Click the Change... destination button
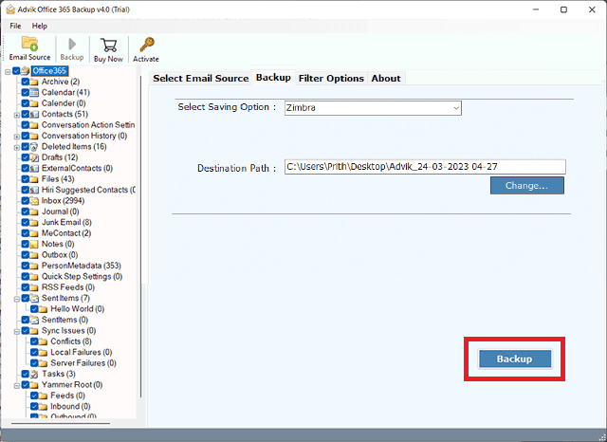Screen dimensions: 607x442 click(x=527, y=185)
